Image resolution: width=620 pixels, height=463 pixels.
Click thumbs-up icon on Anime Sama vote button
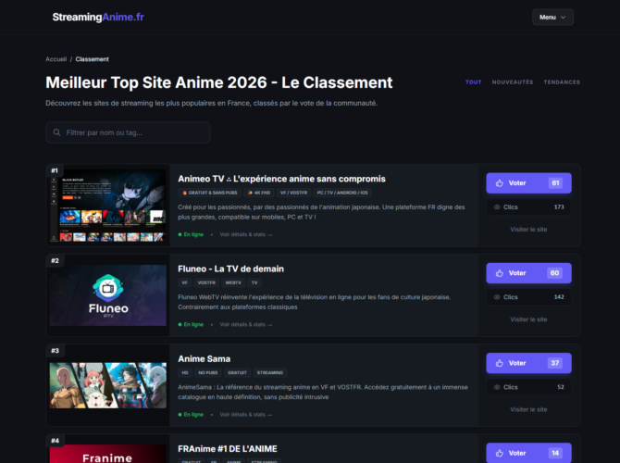(x=500, y=363)
